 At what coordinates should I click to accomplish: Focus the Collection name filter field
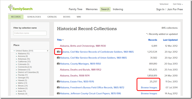click(x=30, y=33)
